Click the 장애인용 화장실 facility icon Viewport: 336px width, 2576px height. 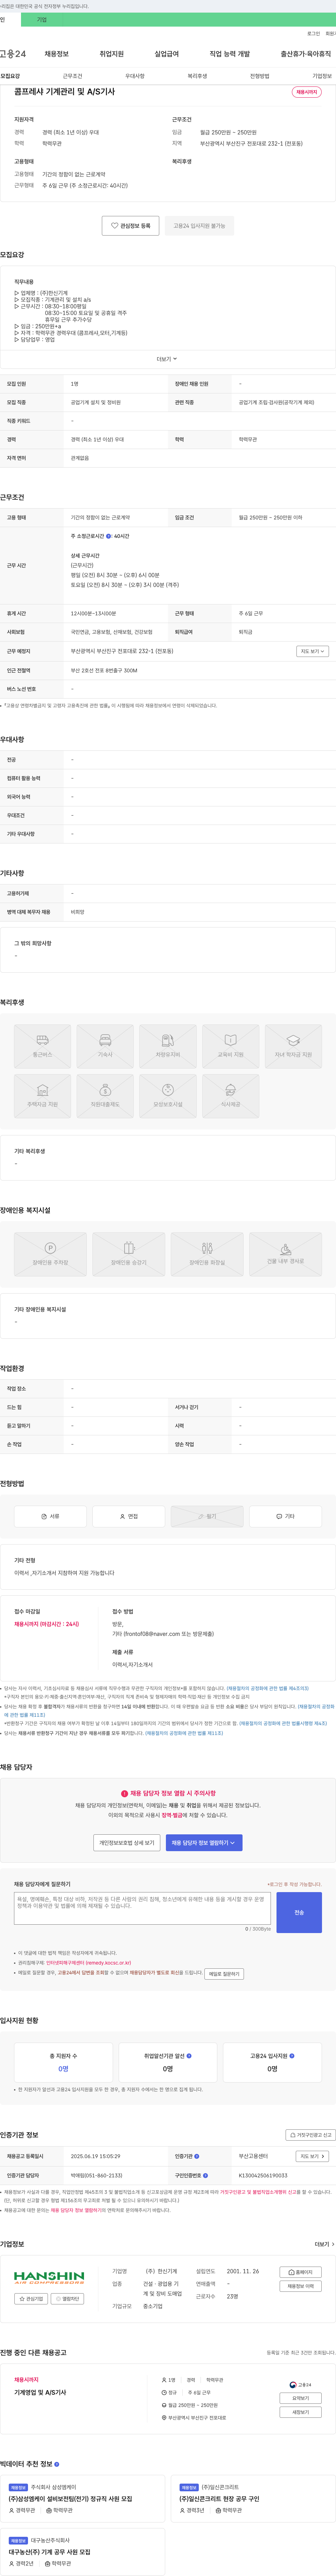pyautogui.click(x=207, y=1254)
